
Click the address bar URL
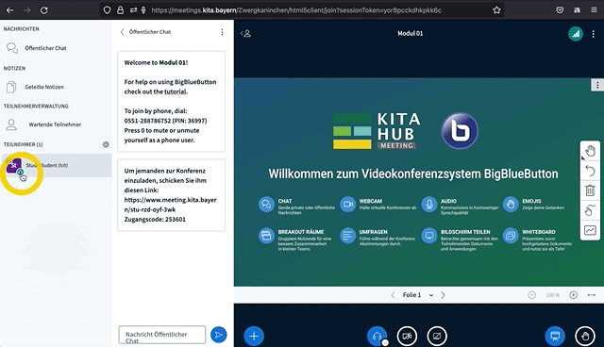(x=295, y=10)
